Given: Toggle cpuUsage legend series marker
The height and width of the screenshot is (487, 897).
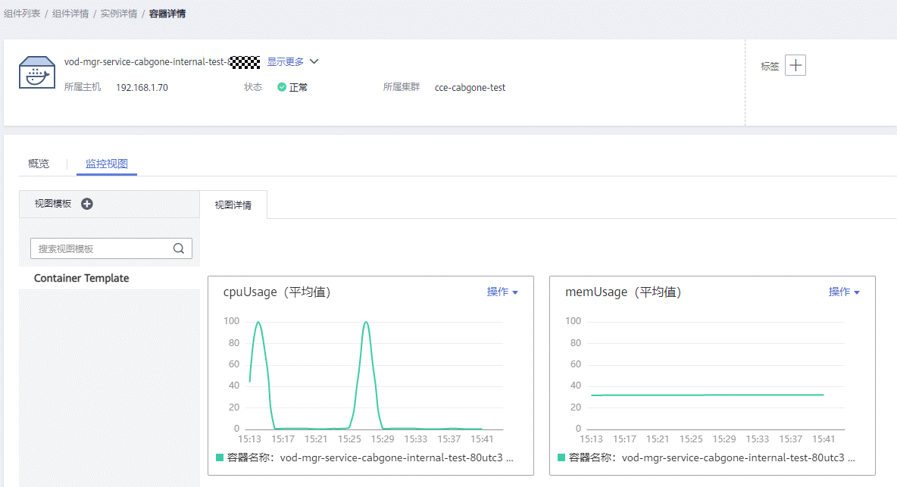Looking at the screenshot, I should [220, 457].
